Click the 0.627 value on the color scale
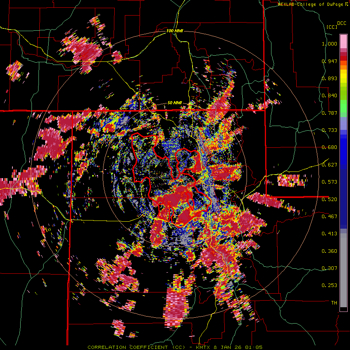 [x=329, y=165]
